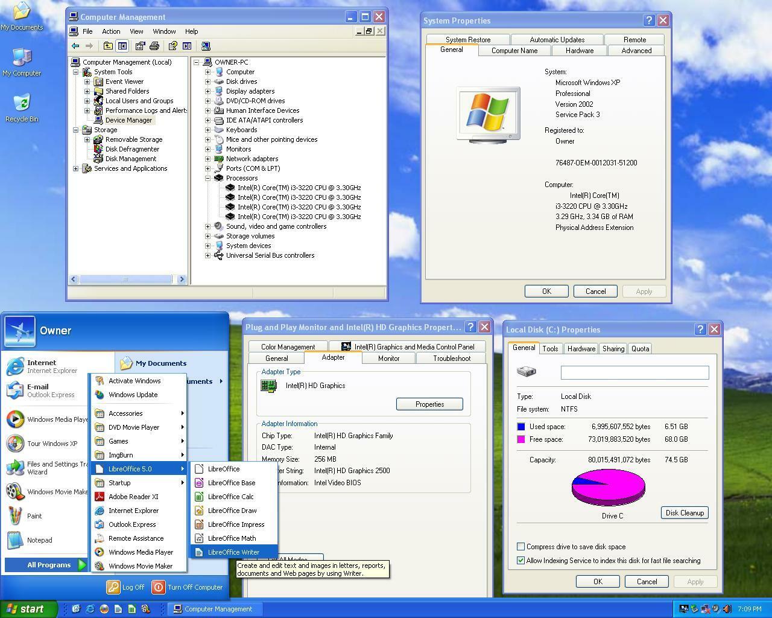Click the Start button on the taskbar
This screenshot has width=772, height=618.
(29, 609)
